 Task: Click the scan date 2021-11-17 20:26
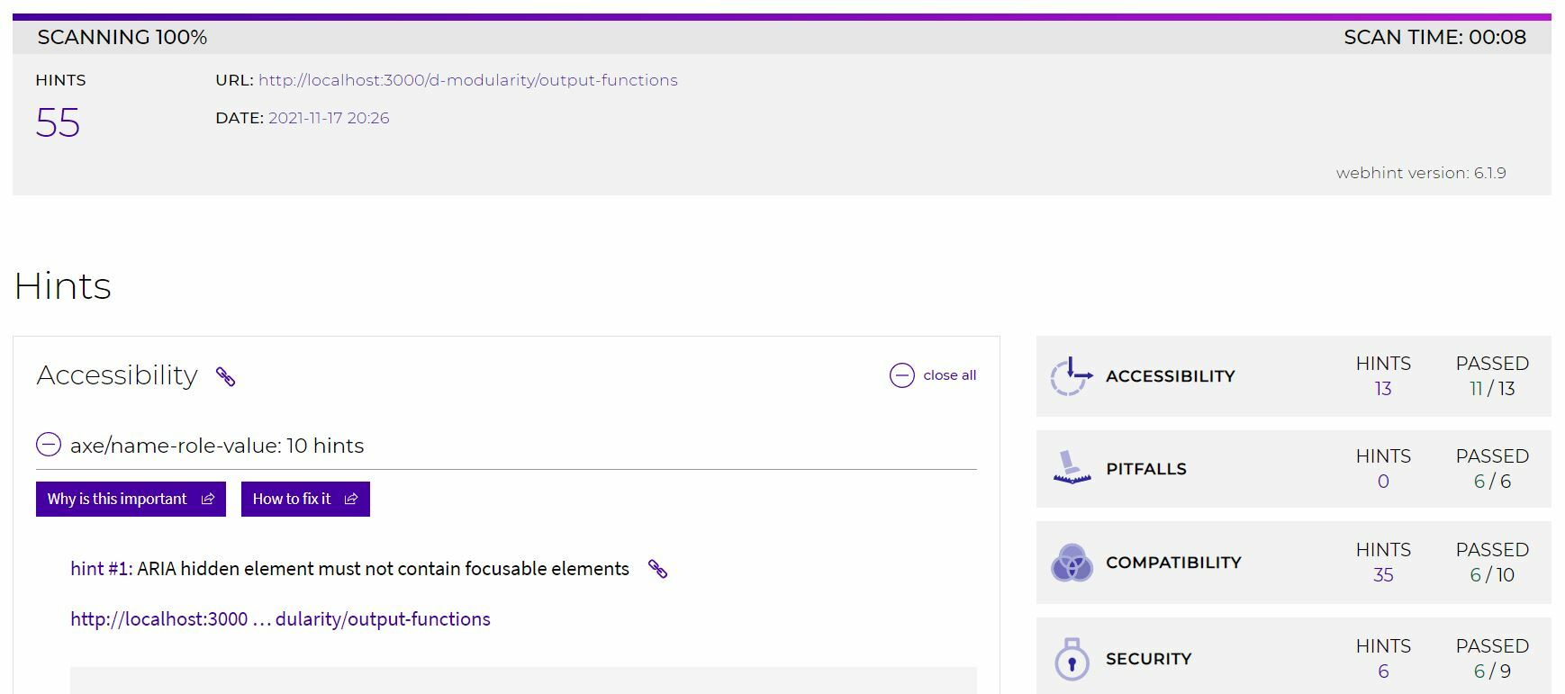(329, 118)
